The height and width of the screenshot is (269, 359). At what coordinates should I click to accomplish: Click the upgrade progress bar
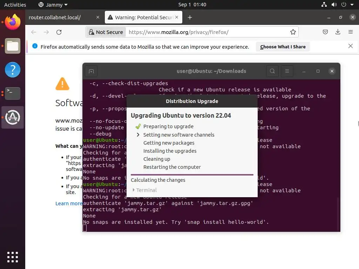coord(192,175)
